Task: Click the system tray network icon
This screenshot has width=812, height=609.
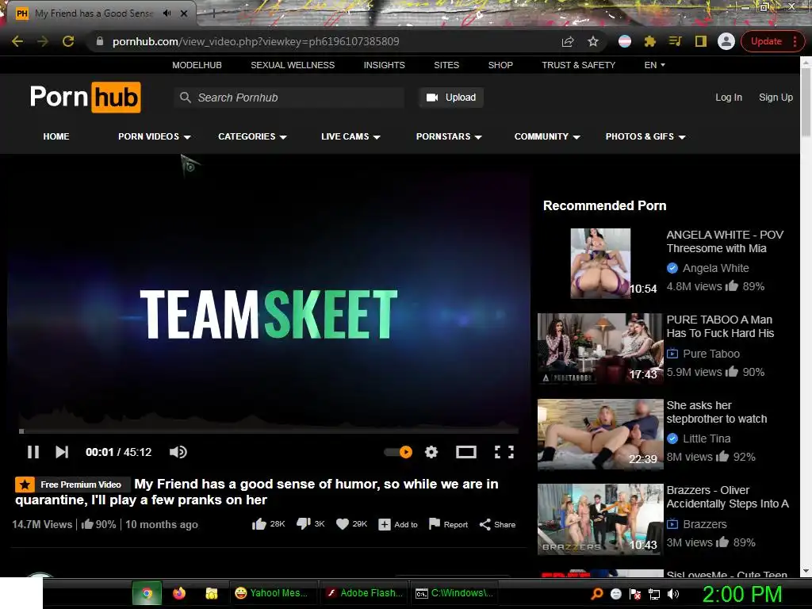Action: tap(654, 594)
